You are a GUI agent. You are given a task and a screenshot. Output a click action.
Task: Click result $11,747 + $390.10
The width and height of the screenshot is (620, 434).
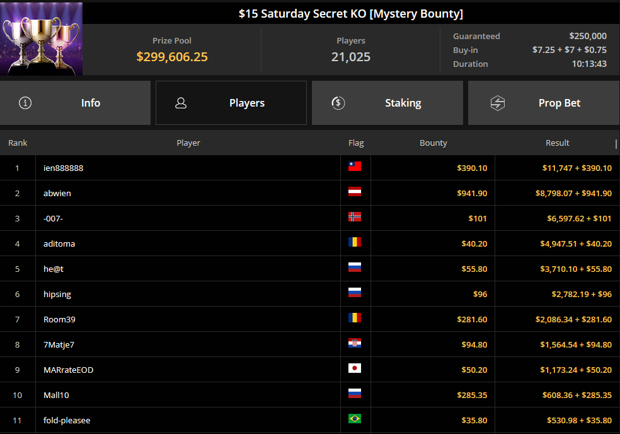pos(577,168)
